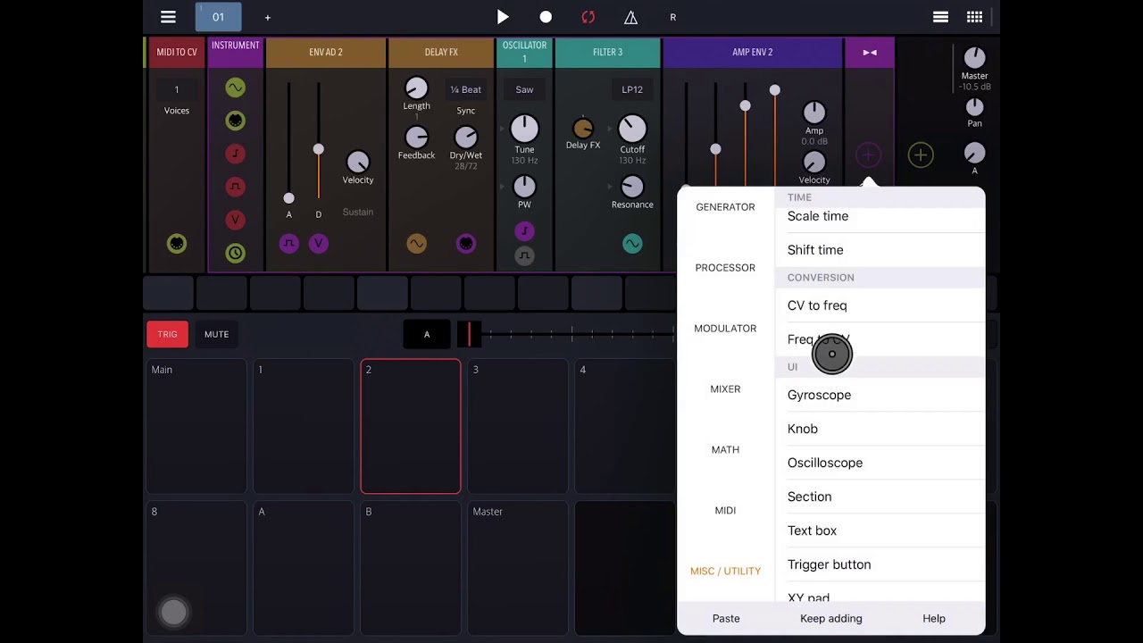The height and width of the screenshot is (643, 1143).
Task: Select the GENERATOR category
Action: click(x=725, y=207)
